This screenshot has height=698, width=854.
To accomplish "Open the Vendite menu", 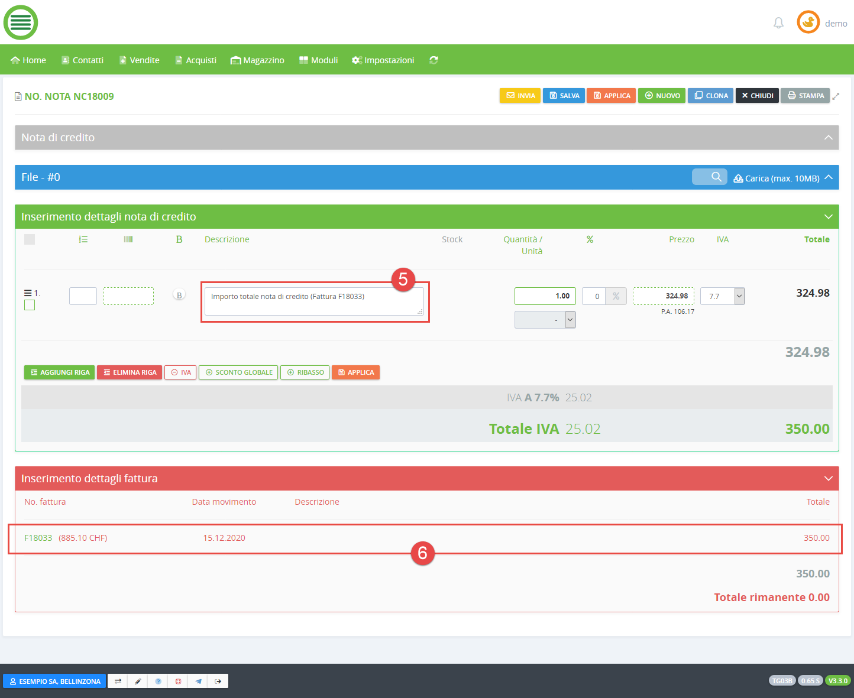I will pos(140,60).
